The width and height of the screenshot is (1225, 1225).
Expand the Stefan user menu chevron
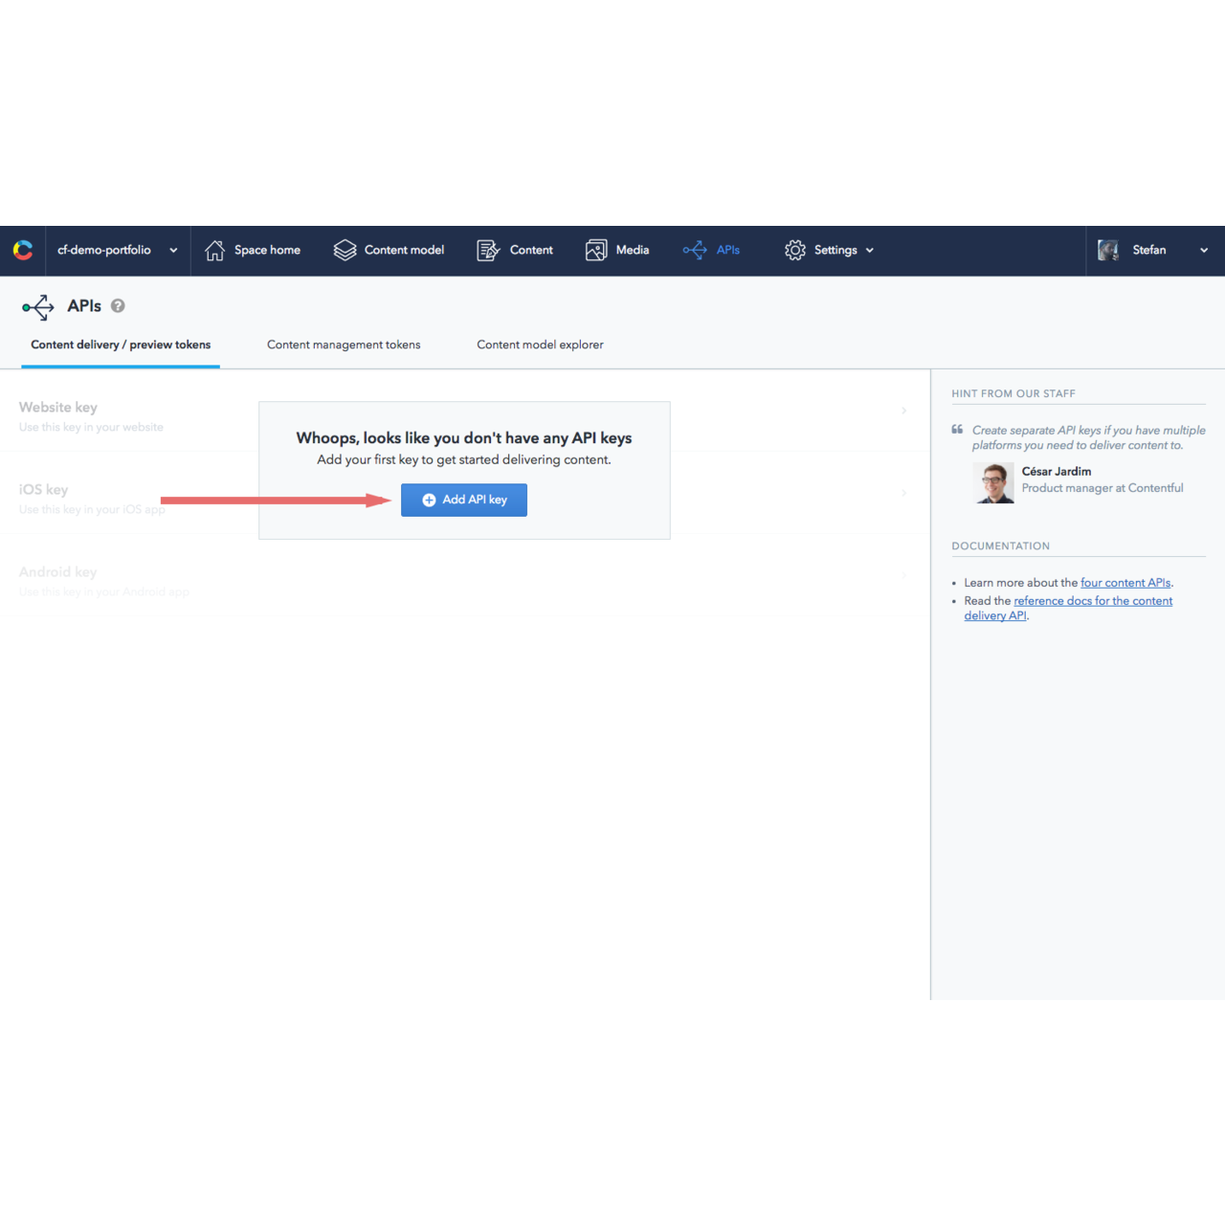coord(1204,251)
